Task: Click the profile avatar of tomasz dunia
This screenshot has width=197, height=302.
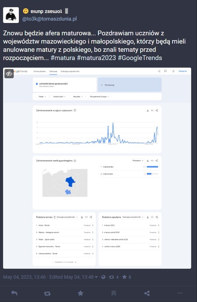Action: 11,15
